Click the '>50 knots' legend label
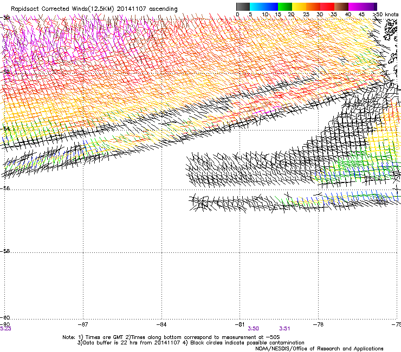 click(x=386, y=15)
